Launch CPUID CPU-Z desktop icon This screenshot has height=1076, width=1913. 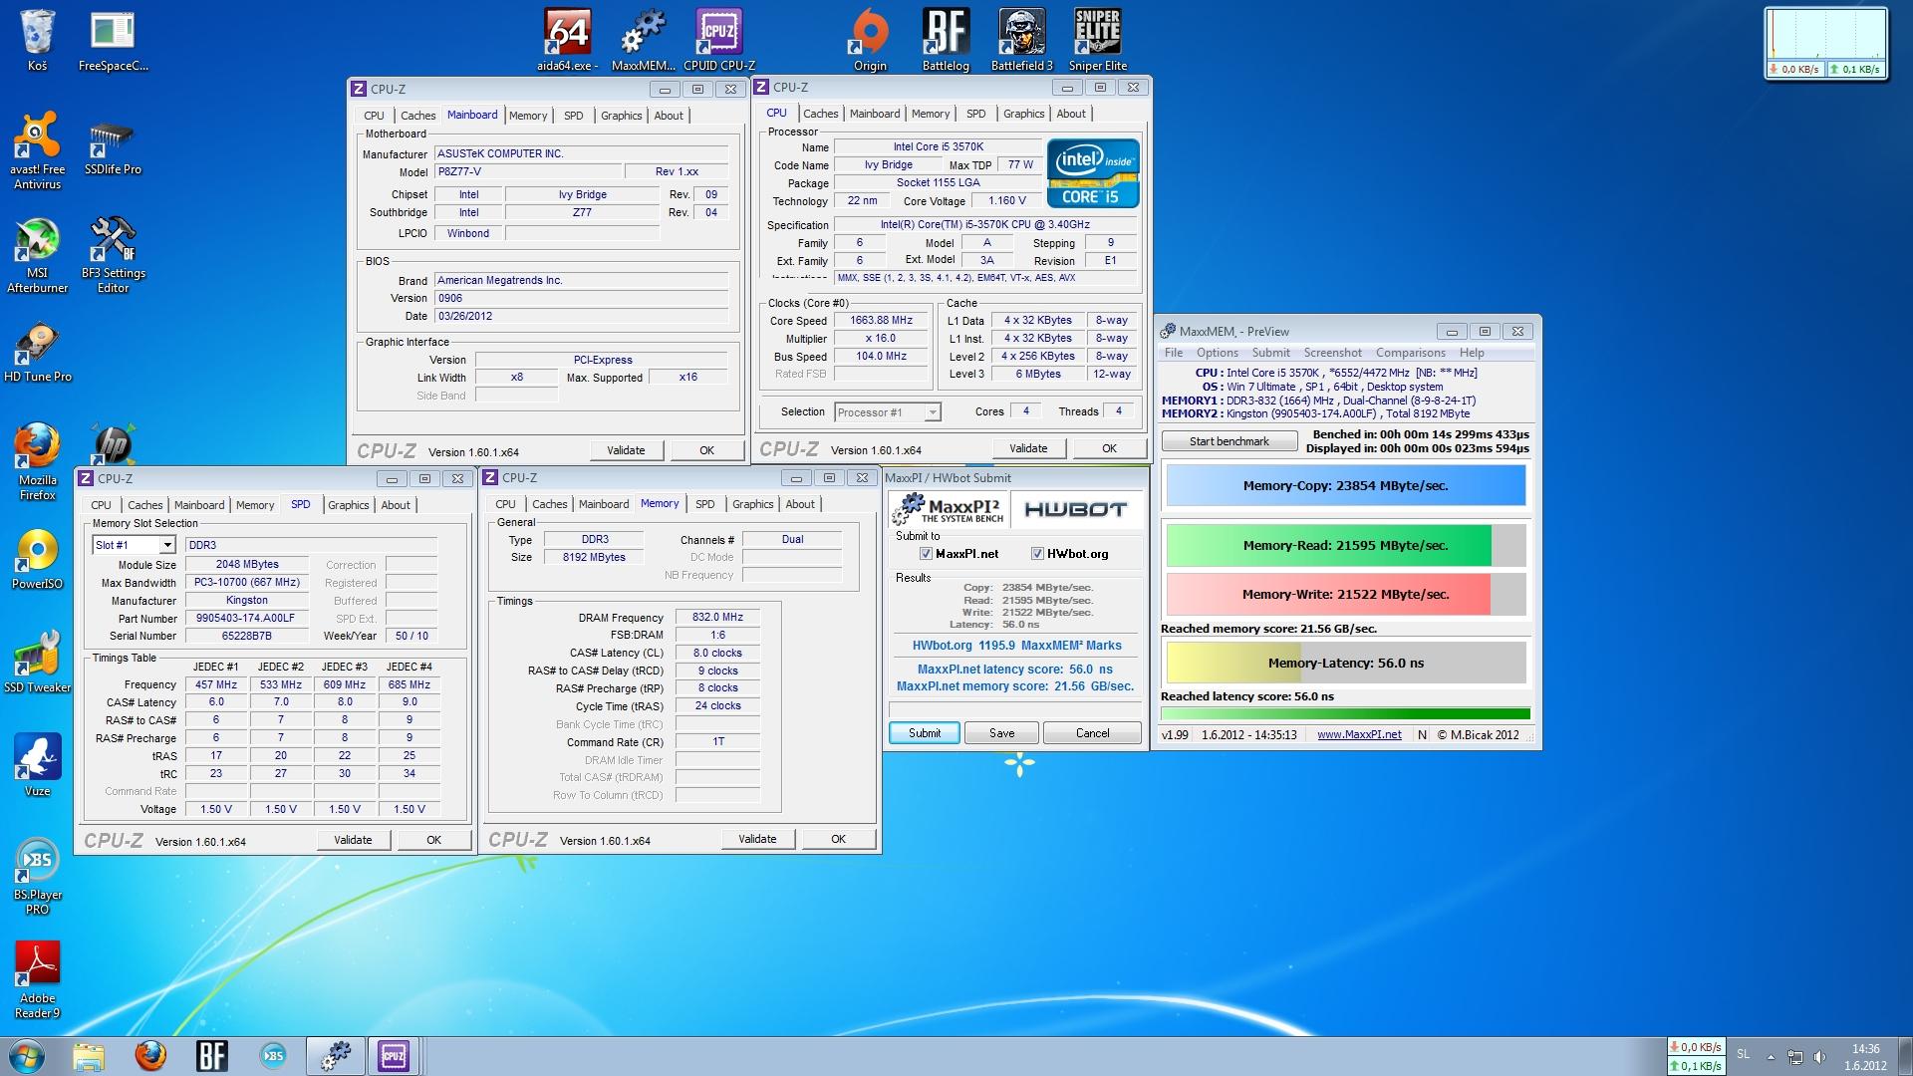click(x=718, y=40)
